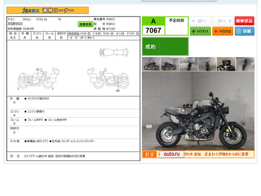Viewport: 261px width, 196px height.
Task: Click the top-view motorcycle diagram
Action: click(x=114, y=52)
